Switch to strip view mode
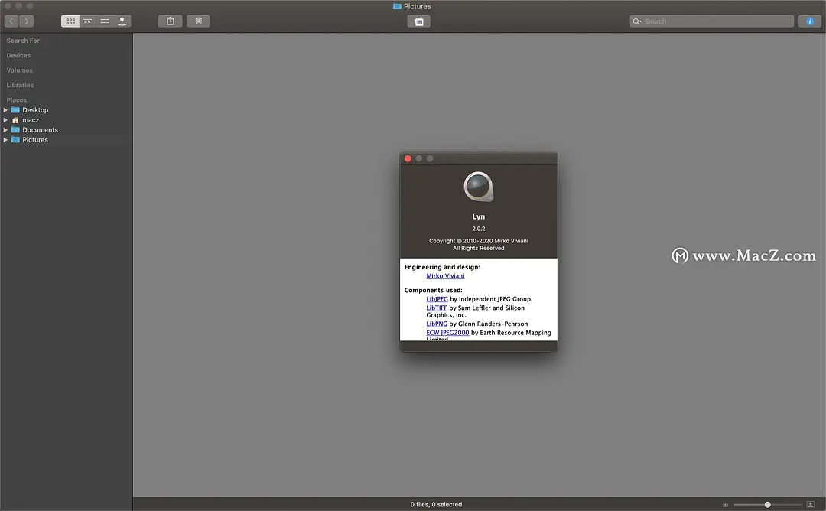The height and width of the screenshot is (511, 826). point(87,21)
